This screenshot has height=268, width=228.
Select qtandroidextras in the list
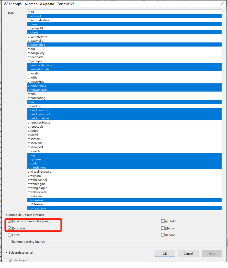(124, 20)
